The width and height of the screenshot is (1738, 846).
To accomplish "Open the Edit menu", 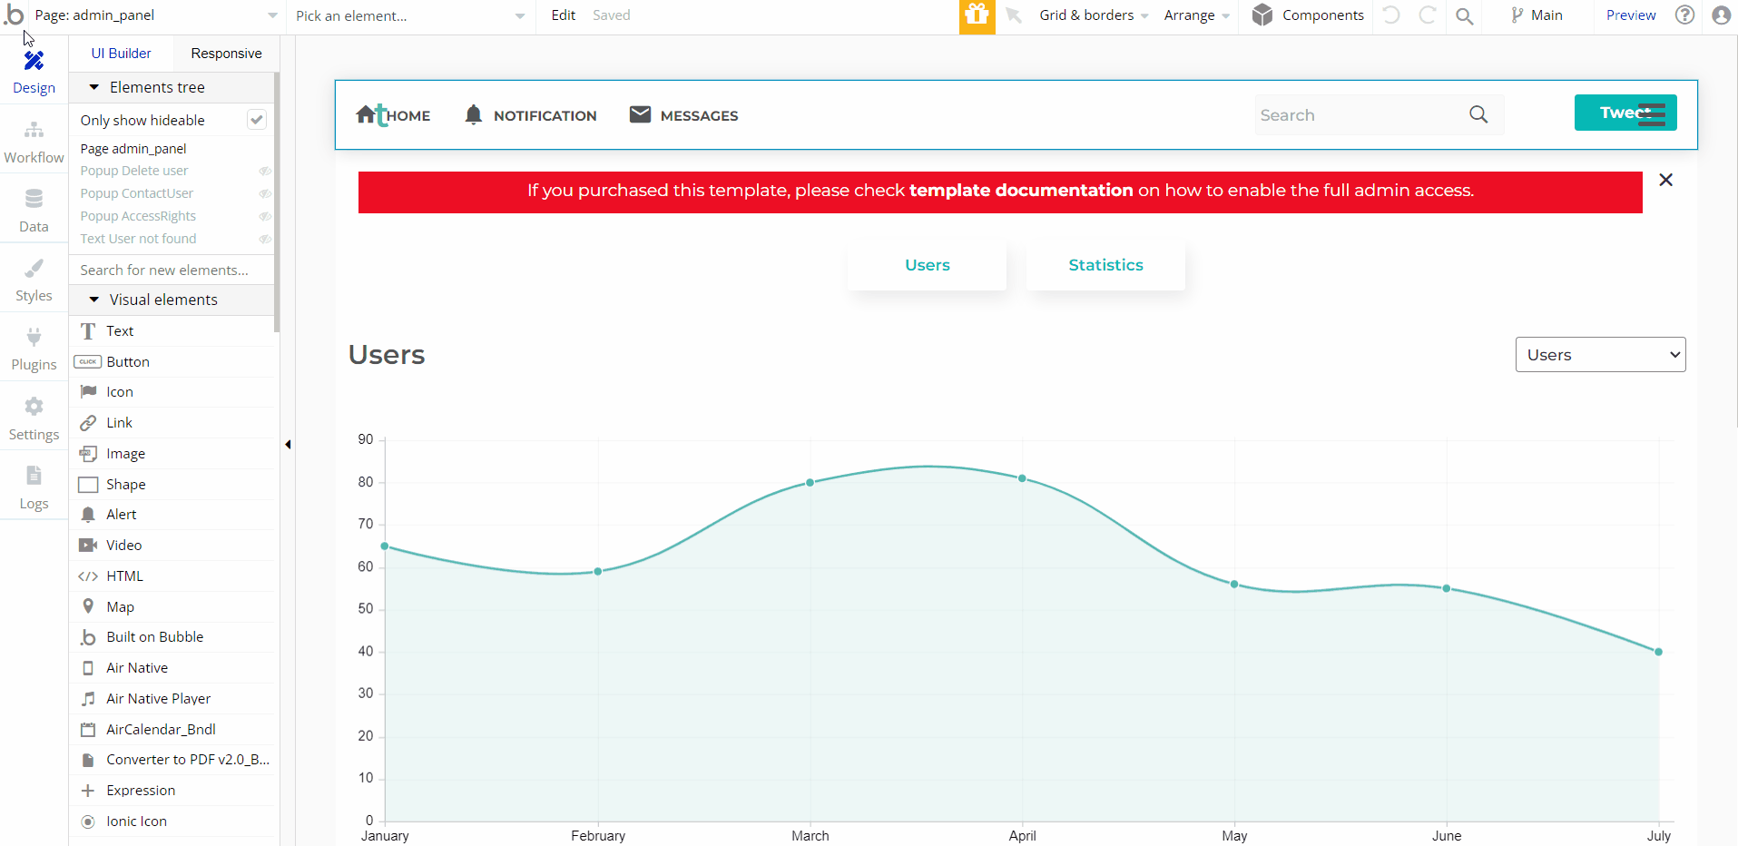I will (563, 15).
